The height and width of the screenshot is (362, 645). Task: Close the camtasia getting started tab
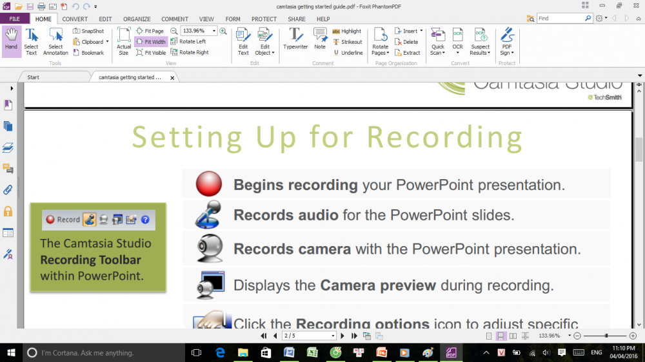172,78
